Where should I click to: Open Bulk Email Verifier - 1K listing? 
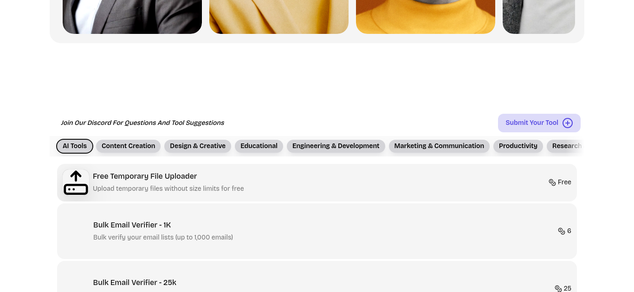317,231
